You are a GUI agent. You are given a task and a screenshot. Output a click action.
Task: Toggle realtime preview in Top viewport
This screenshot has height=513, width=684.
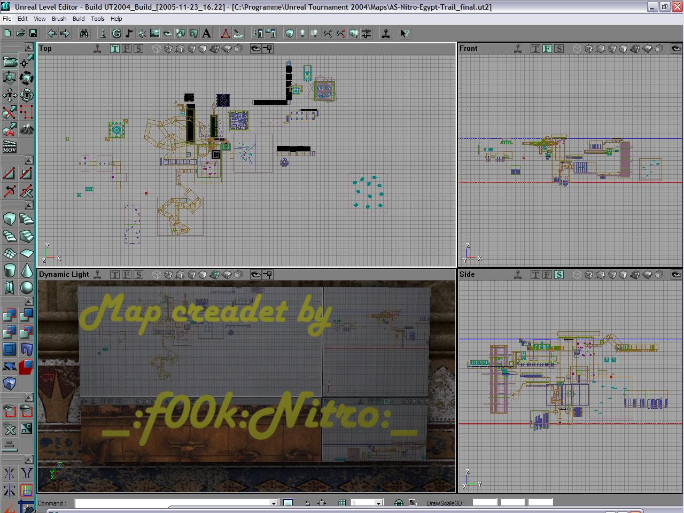(97, 49)
